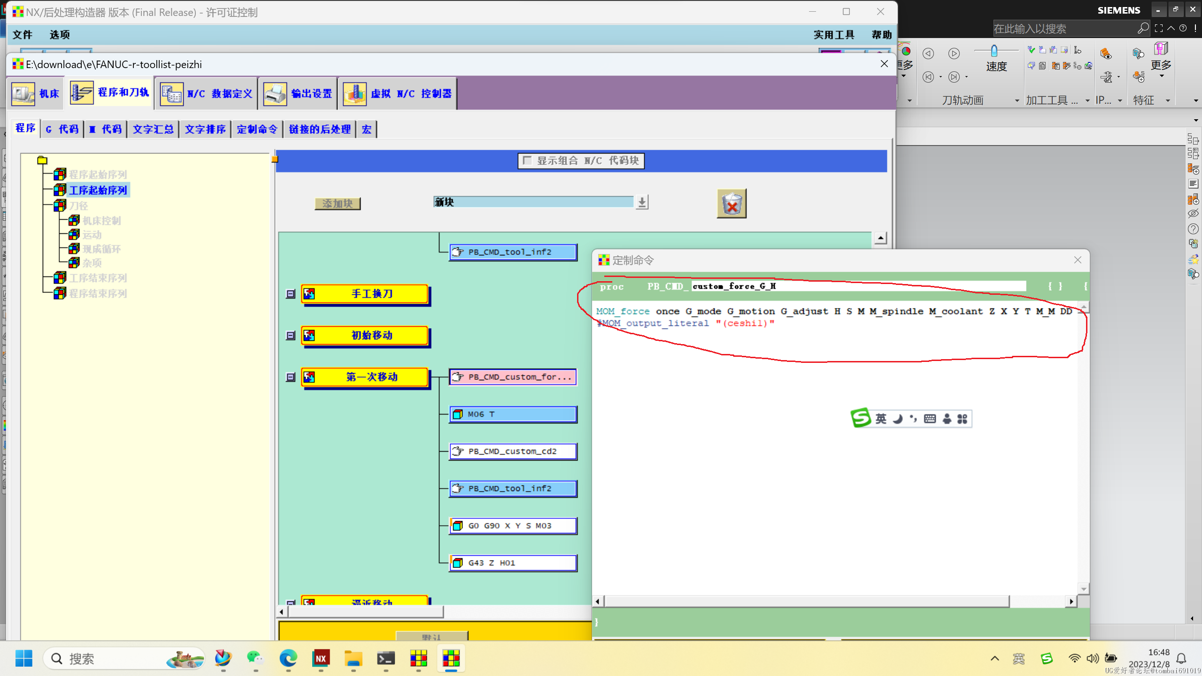Select 机床控制 tree node
This screenshot has height=676, width=1202.
[x=101, y=221]
